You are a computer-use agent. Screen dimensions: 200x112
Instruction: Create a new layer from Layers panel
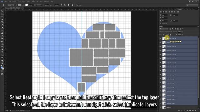193,111
